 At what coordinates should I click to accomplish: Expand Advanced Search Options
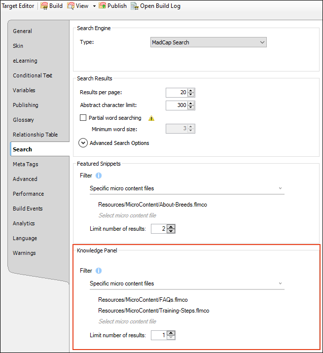[83, 143]
